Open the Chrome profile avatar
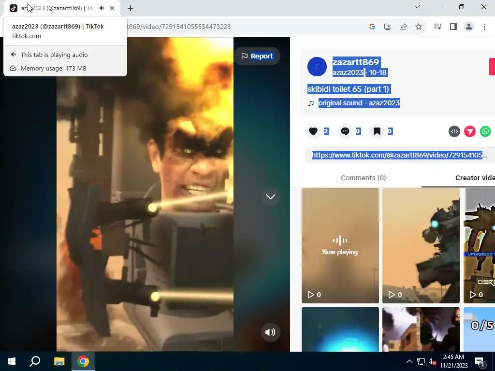This screenshot has width=495, height=371. point(469,27)
